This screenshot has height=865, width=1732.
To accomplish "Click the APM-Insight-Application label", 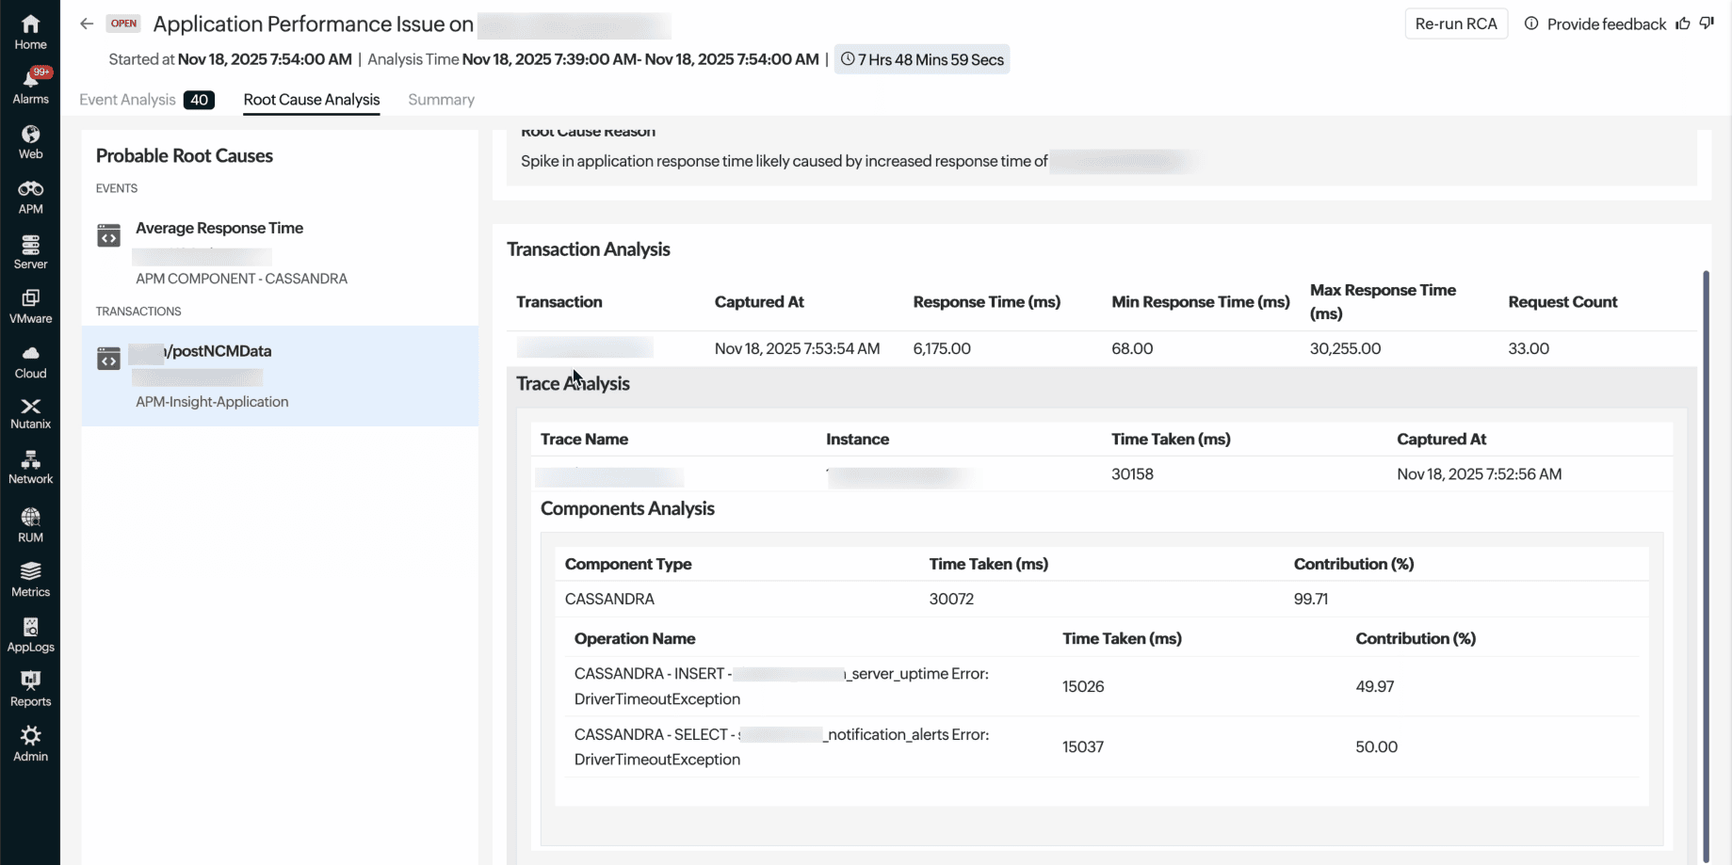I will click(212, 402).
